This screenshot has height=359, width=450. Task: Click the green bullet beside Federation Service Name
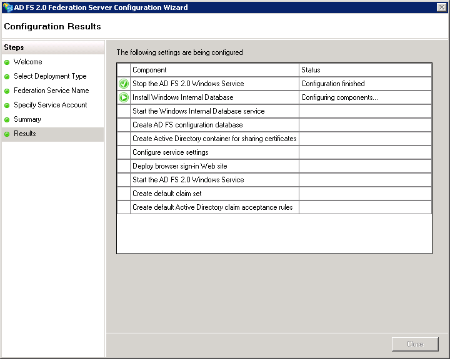tap(7, 91)
